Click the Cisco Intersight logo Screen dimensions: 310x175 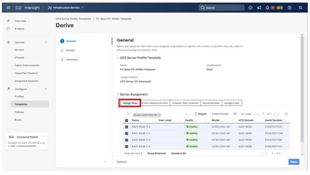point(28,8)
